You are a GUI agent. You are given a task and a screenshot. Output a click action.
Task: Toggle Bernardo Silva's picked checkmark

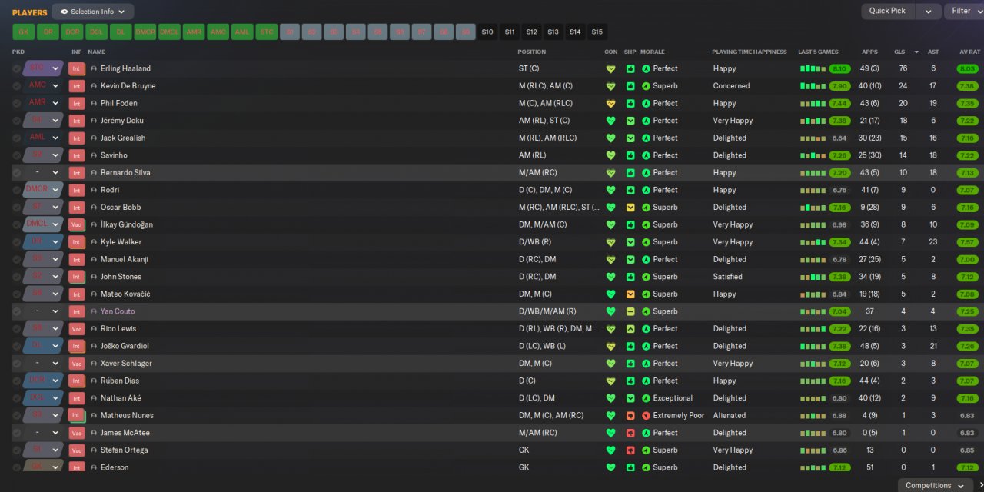point(17,172)
